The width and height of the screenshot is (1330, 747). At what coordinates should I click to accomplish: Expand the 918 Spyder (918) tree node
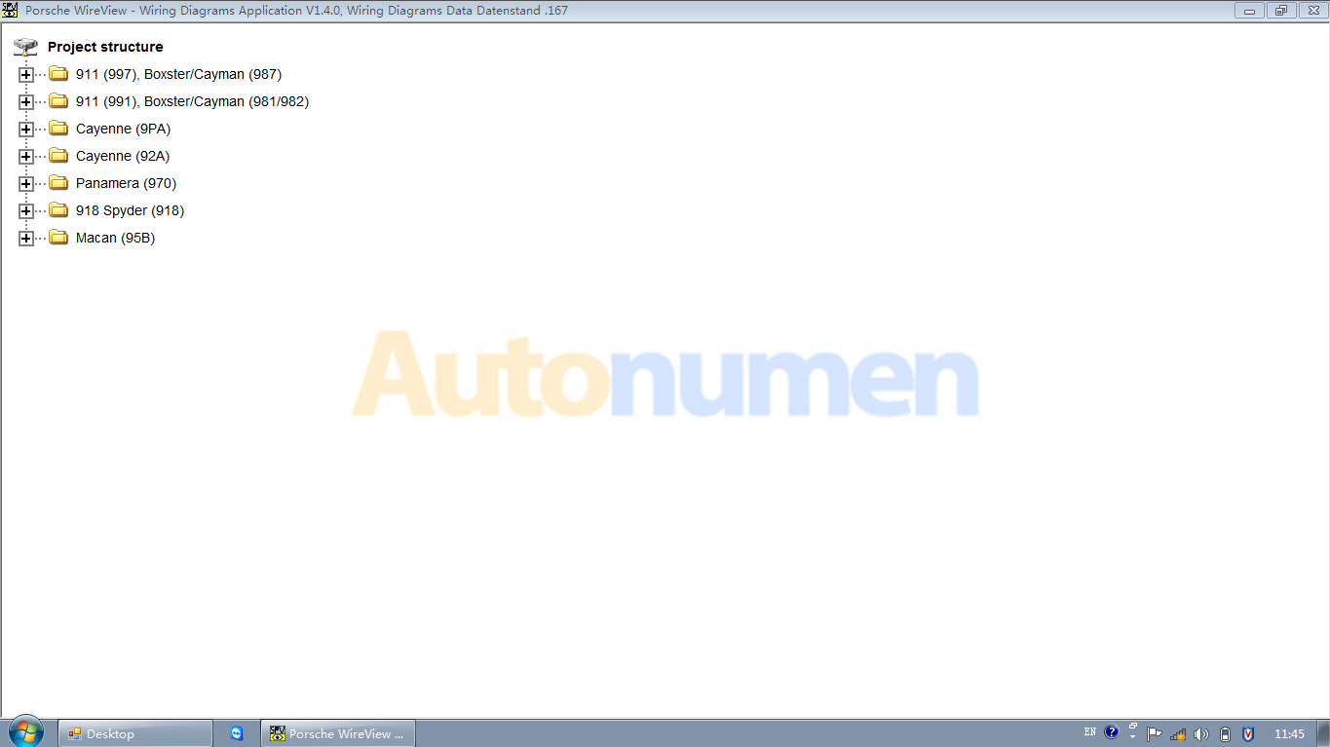[26, 210]
